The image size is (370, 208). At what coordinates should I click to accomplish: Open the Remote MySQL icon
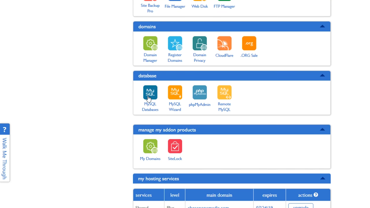point(224,92)
